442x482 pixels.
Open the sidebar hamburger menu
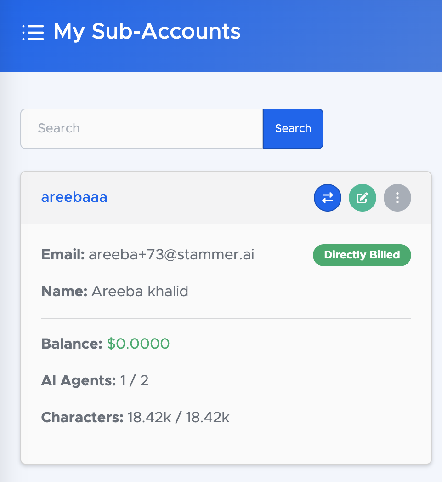pyautogui.click(x=33, y=32)
